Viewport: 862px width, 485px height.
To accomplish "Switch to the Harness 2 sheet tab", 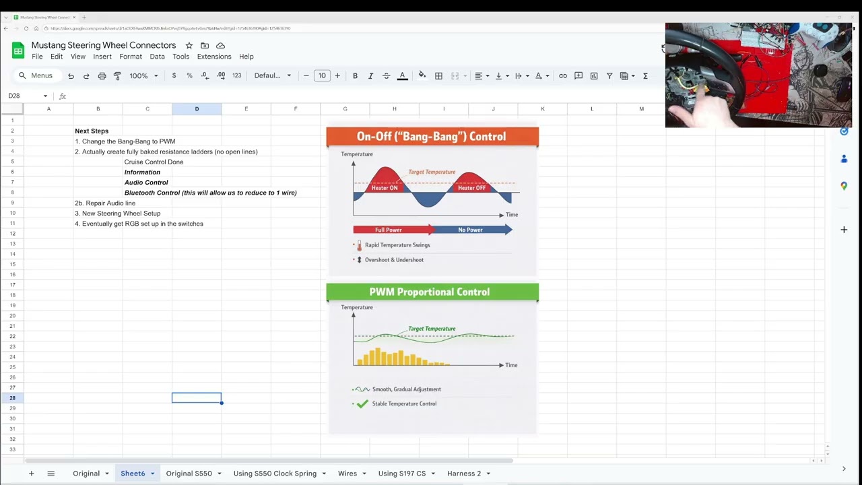I will click(464, 474).
